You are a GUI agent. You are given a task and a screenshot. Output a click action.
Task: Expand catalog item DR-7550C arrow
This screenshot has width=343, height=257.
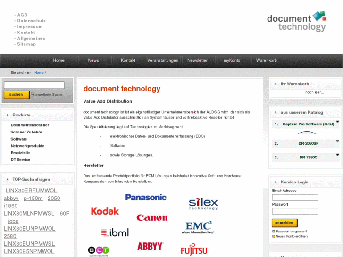(x=337, y=155)
